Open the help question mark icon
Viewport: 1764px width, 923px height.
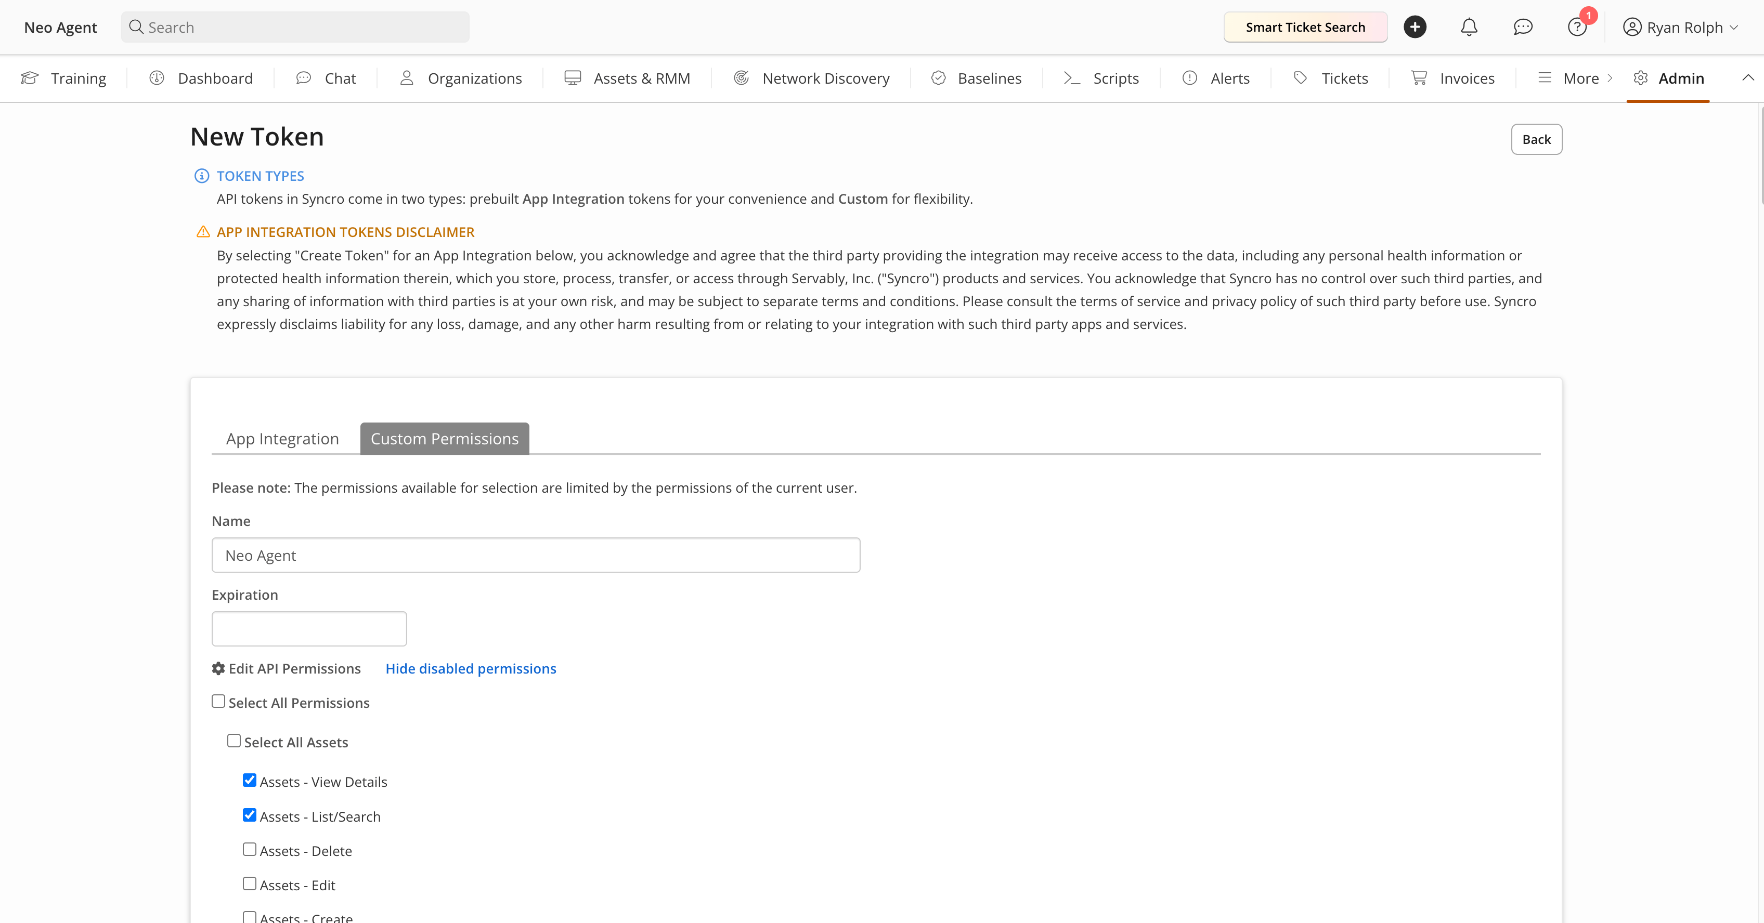coord(1576,28)
